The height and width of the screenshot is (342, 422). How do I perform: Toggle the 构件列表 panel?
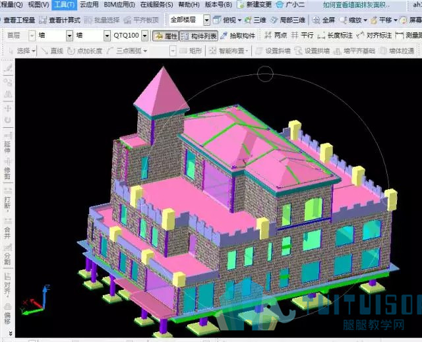point(198,36)
